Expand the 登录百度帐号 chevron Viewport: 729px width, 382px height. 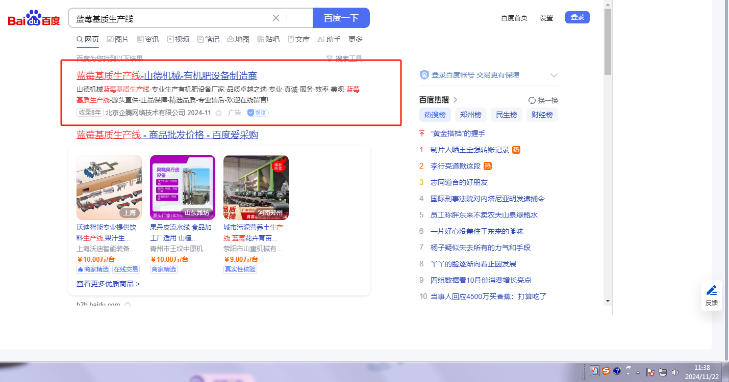pos(554,75)
